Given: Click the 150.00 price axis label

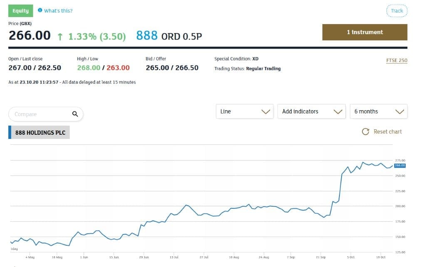Looking at the screenshot, I should click(x=400, y=237).
